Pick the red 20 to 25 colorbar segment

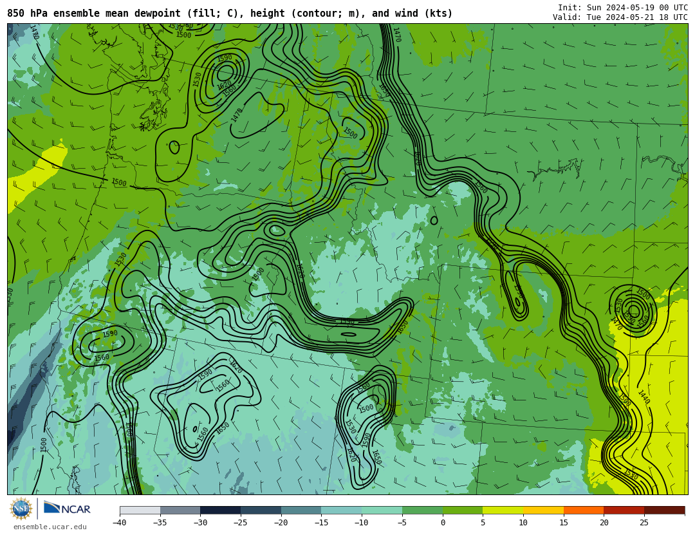pos(624,510)
